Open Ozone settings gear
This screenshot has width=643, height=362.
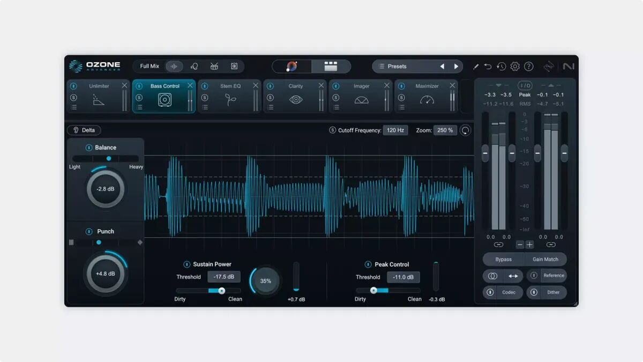[x=515, y=67]
